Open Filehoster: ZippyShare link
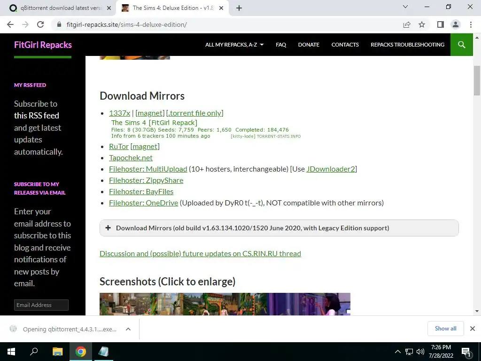Screen dimensions: 481x361 [146, 180]
